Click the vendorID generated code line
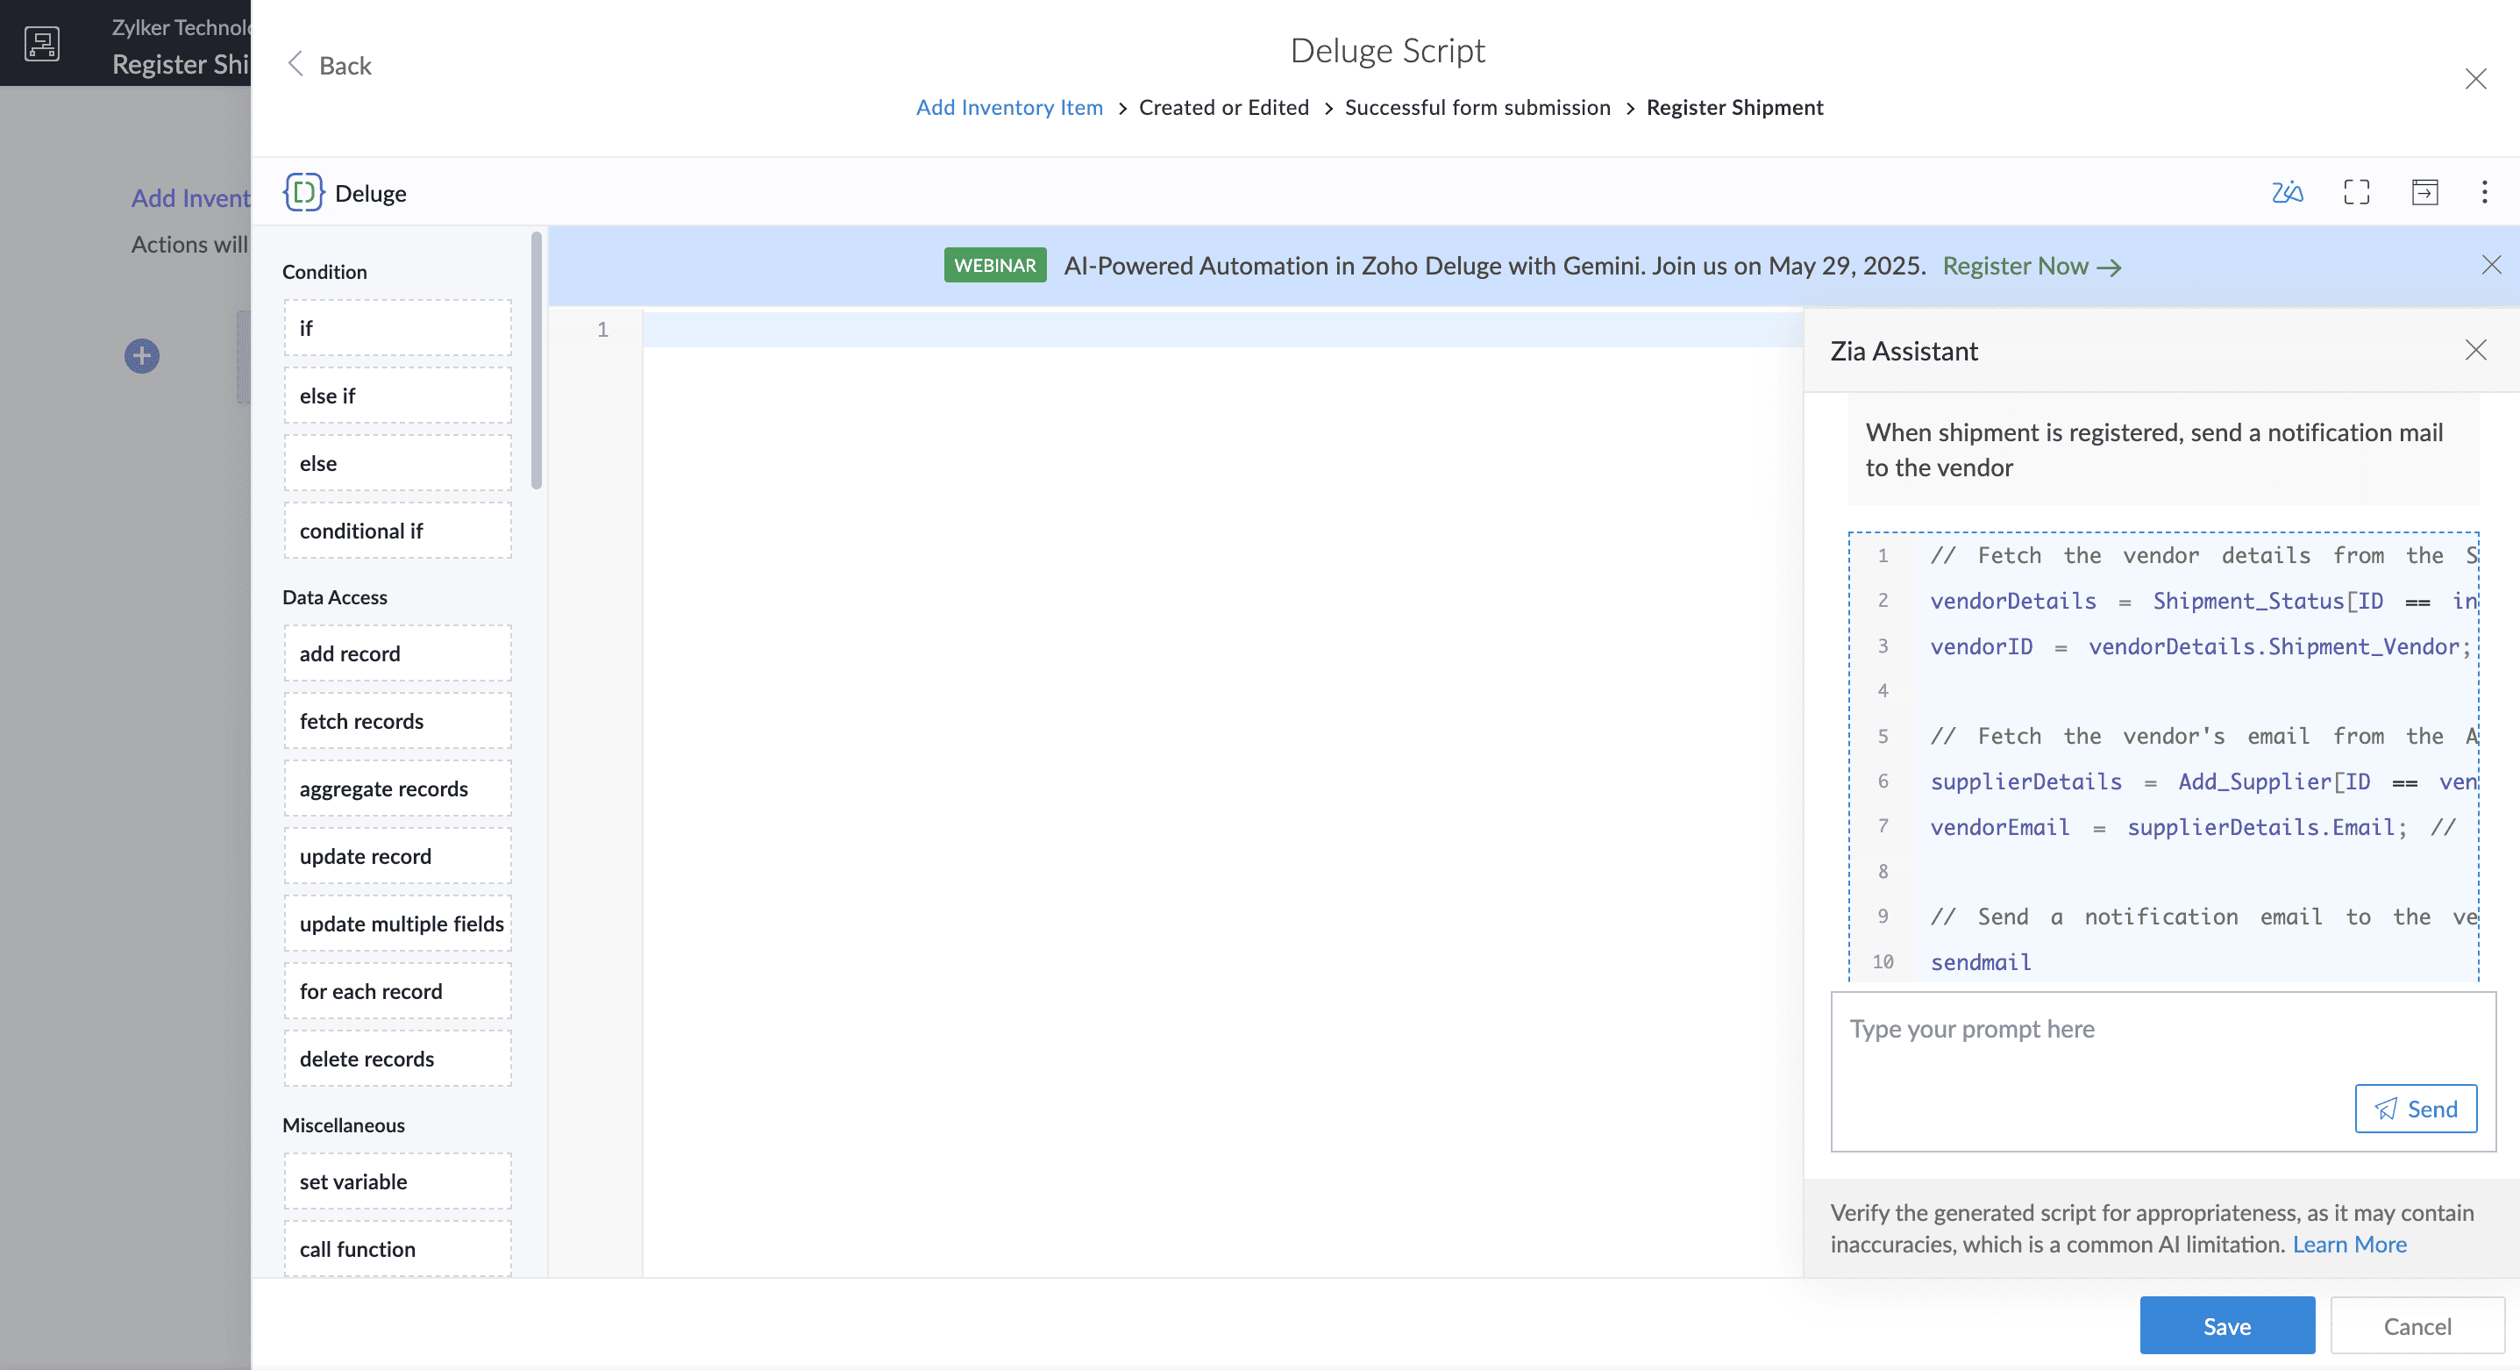 click(x=2199, y=646)
